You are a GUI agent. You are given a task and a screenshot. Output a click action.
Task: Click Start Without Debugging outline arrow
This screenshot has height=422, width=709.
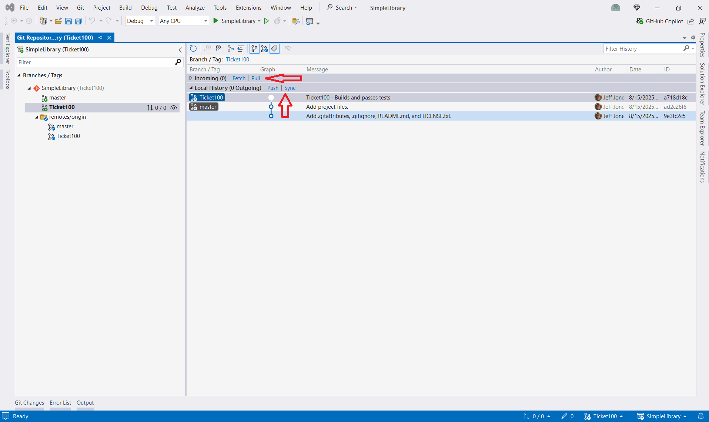coord(266,21)
